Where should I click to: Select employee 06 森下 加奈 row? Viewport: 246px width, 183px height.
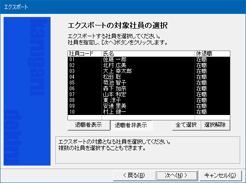(149, 89)
